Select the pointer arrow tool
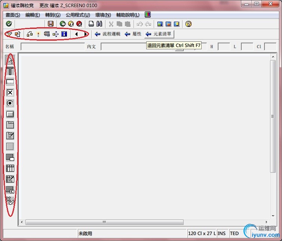The height and width of the screenshot is (241, 282). click(10, 60)
